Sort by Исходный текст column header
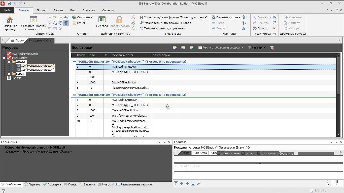This screenshot has width=344, height=193. [x=131, y=55]
